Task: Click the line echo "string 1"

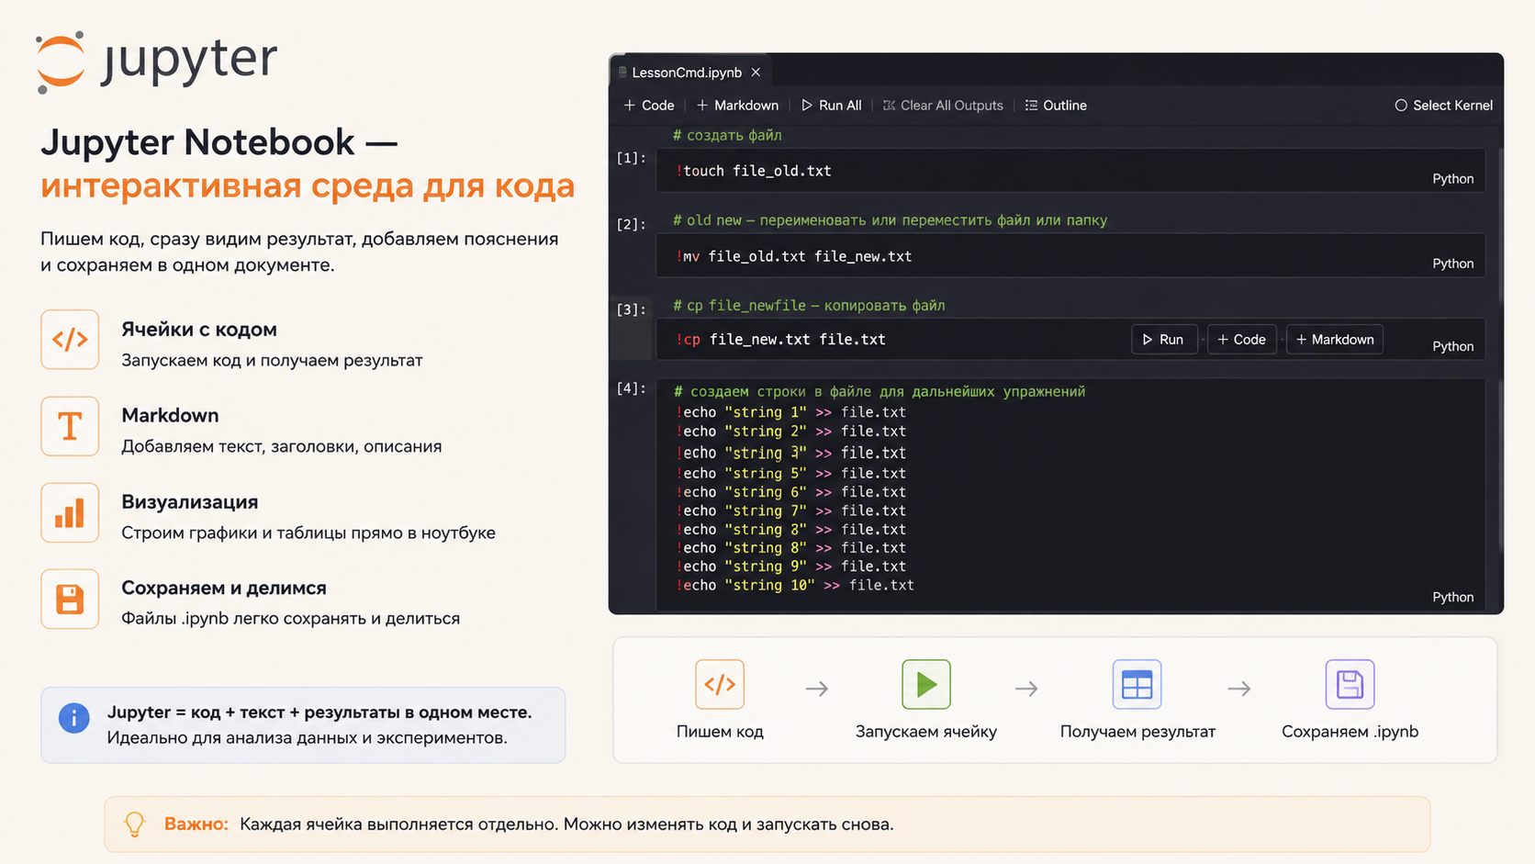Action: click(791, 412)
